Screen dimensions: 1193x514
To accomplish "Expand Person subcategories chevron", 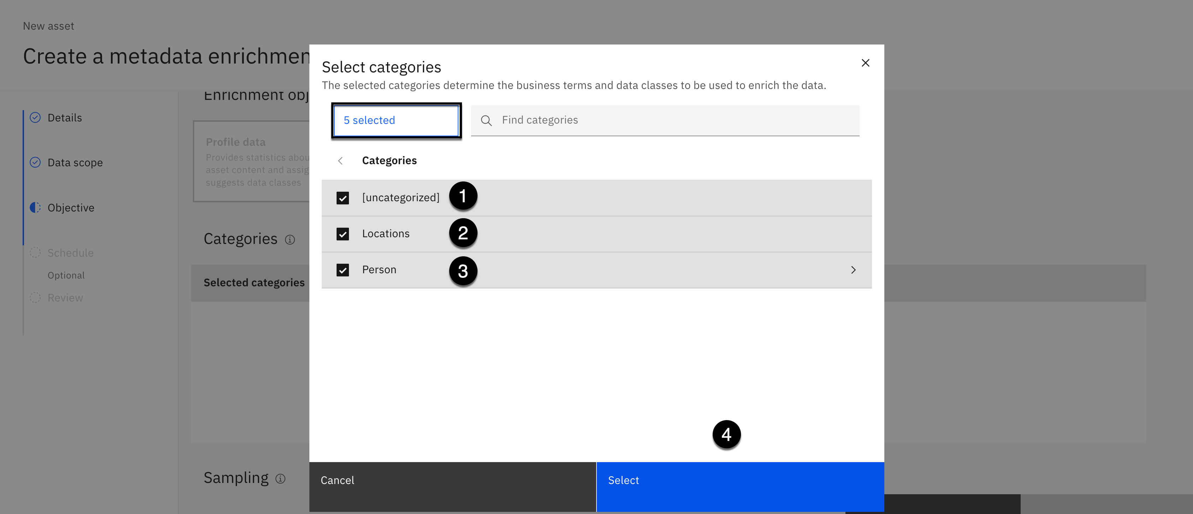I will (853, 270).
